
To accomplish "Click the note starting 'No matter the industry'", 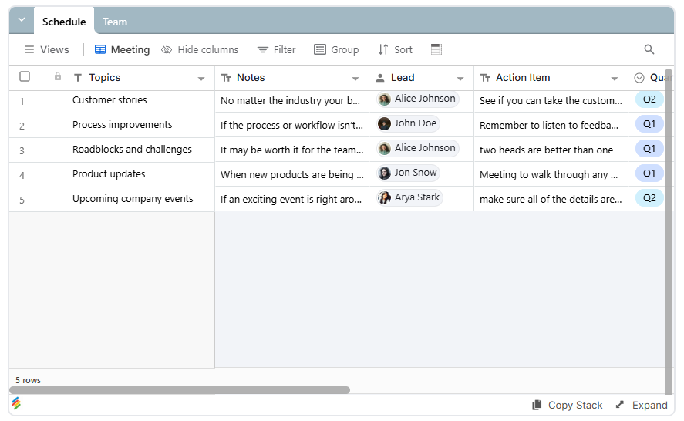I will [291, 101].
